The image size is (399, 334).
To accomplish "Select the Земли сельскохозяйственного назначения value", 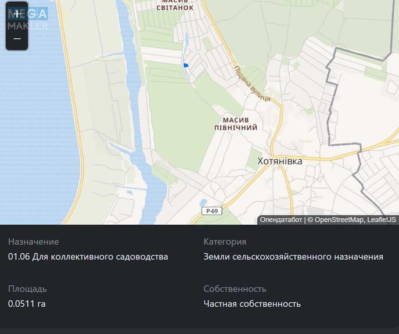I will tap(293, 257).
